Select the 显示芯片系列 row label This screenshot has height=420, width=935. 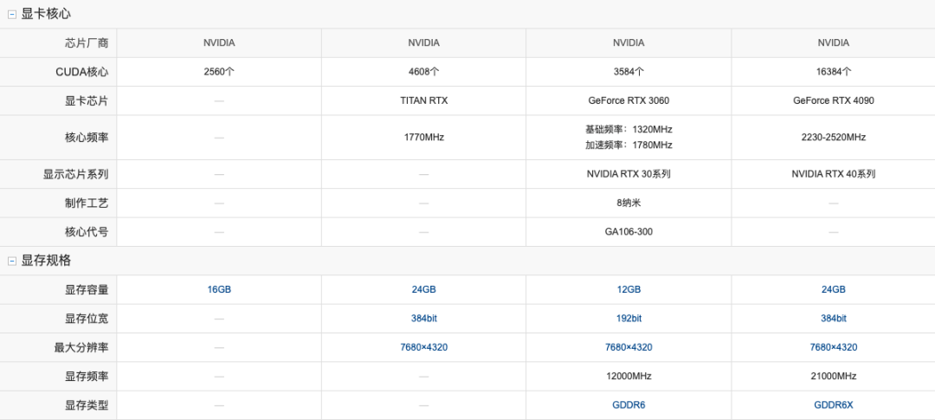point(75,175)
